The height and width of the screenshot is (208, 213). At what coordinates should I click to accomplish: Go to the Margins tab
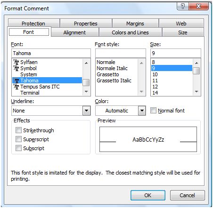pyautogui.click(x=135, y=24)
